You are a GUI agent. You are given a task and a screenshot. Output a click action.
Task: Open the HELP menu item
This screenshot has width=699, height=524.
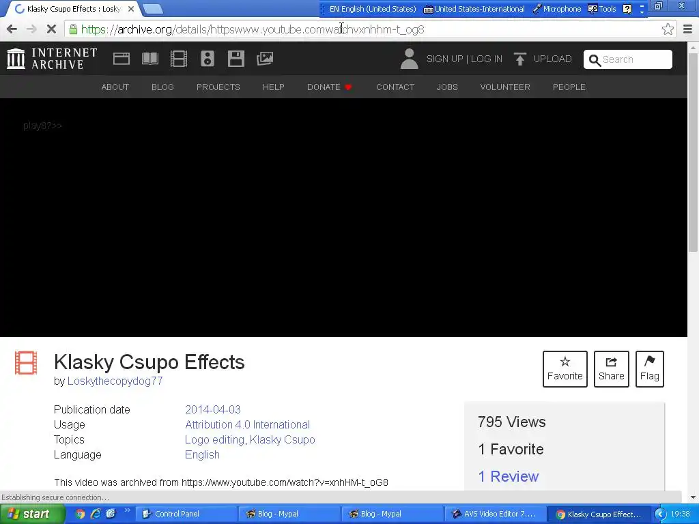(273, 87)
